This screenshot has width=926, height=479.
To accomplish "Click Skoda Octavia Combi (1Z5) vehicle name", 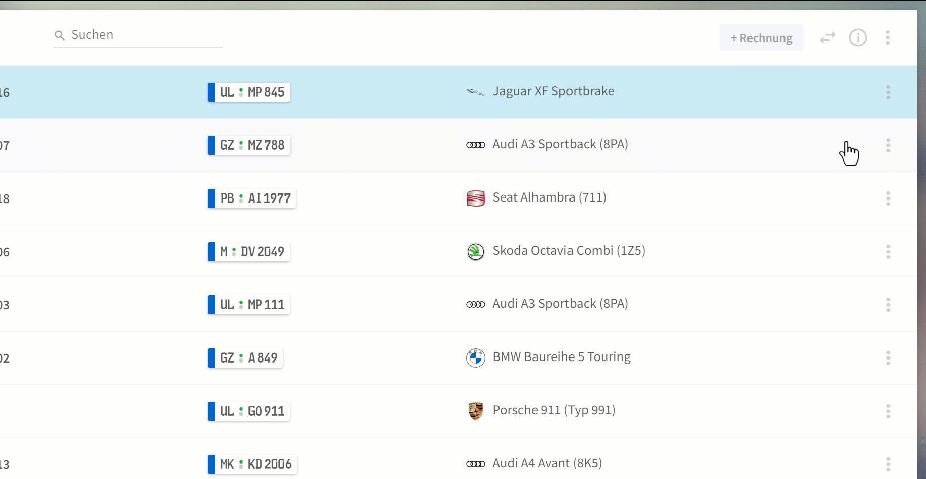I will [568, 251].
